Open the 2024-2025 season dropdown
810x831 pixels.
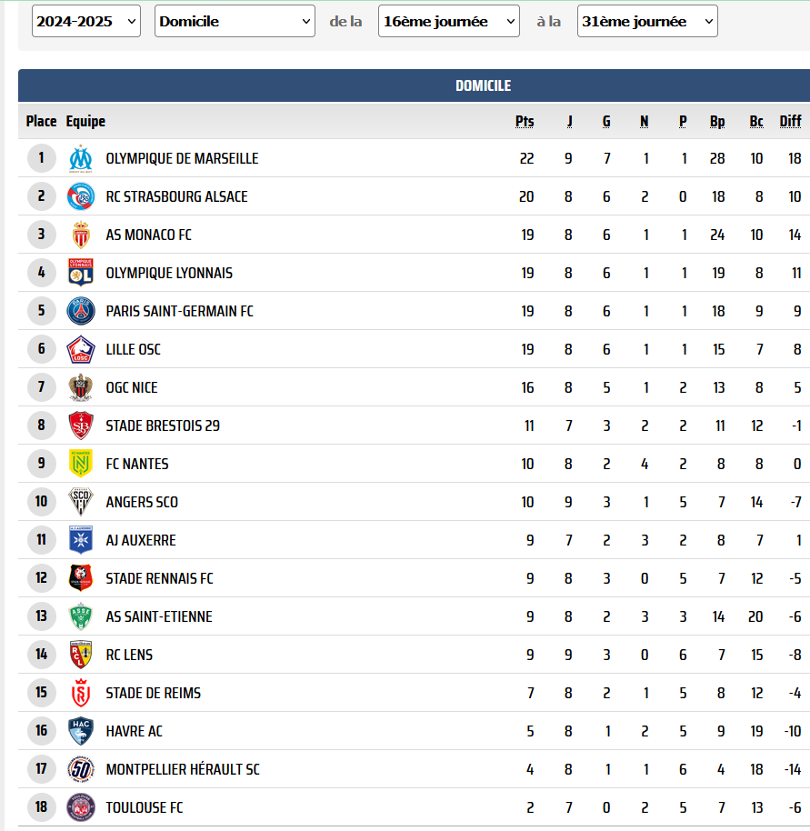(86, 21)
